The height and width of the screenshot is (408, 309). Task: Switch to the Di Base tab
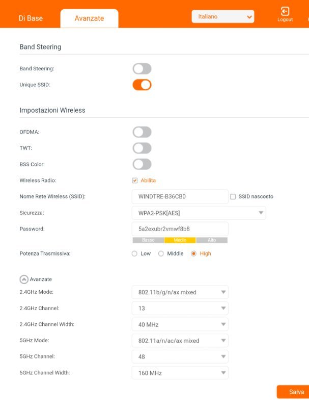point(31,18)
